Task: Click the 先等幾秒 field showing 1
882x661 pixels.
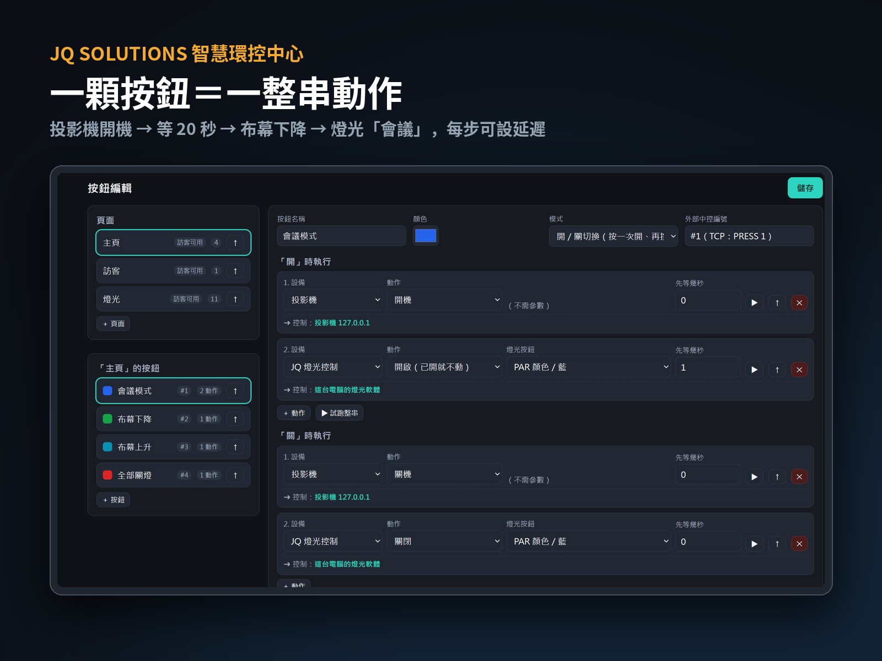Action: (x=708, y=367)
